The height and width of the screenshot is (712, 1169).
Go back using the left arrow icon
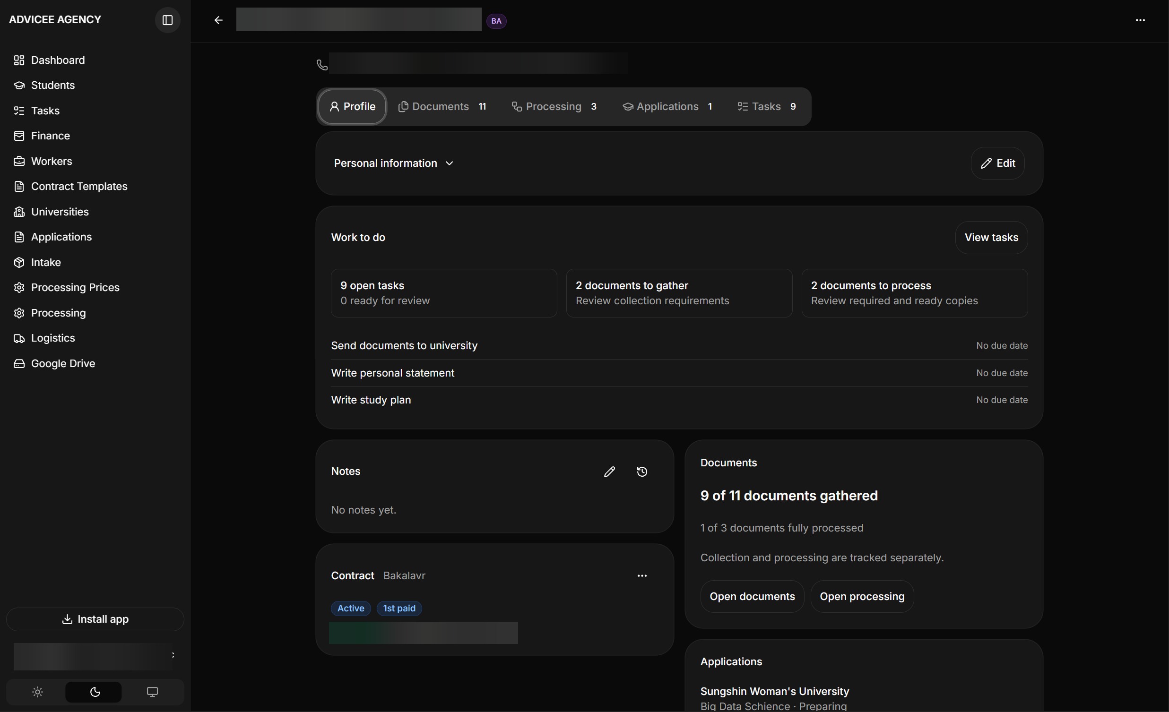coord(218,20)
